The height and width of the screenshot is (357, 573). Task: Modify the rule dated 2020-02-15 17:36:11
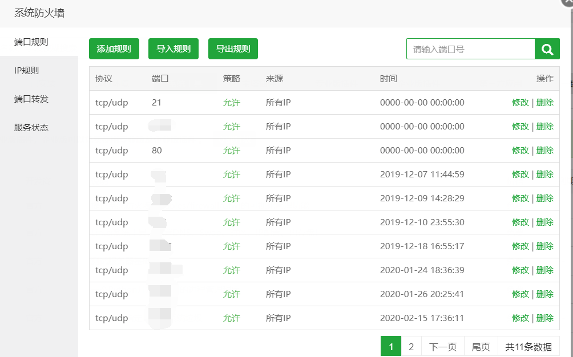520,318
